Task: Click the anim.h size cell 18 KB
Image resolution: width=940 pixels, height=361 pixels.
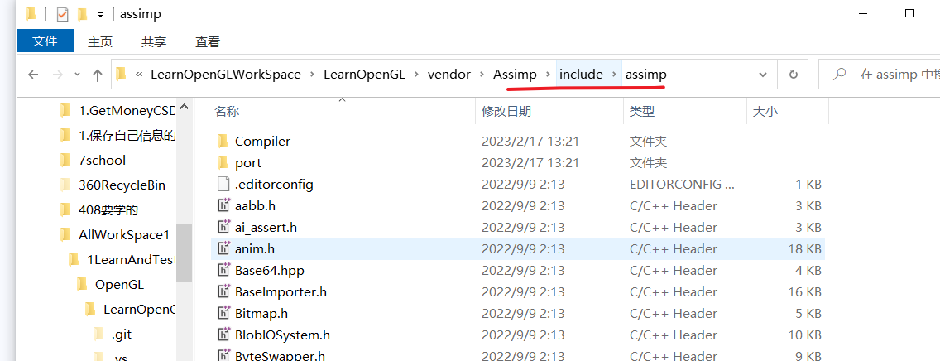Action: coord(804,249)
